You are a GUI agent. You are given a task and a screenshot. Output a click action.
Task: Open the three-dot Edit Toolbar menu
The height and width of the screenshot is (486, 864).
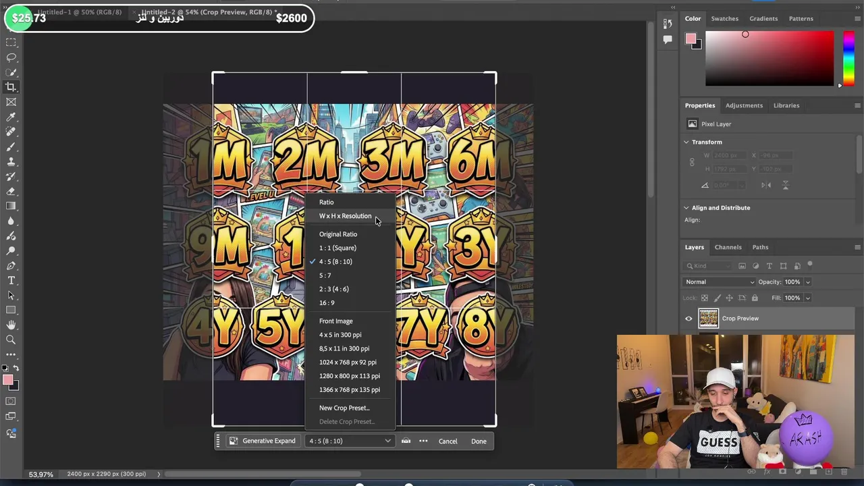coord(11,354)
